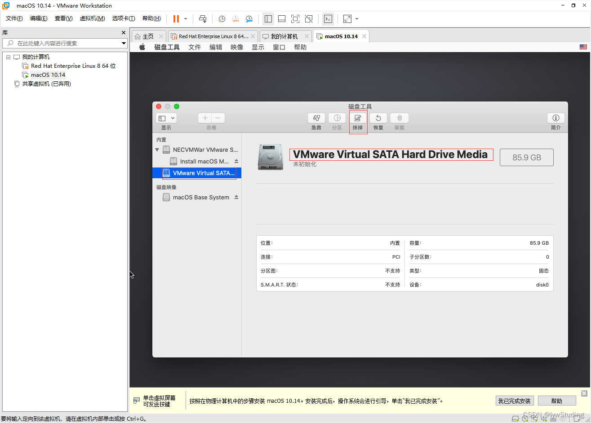Collapse the NECVMWar VMware disk triangle
Image resolution: width=591 pixels, height=423 pixels.
[157, 150]
